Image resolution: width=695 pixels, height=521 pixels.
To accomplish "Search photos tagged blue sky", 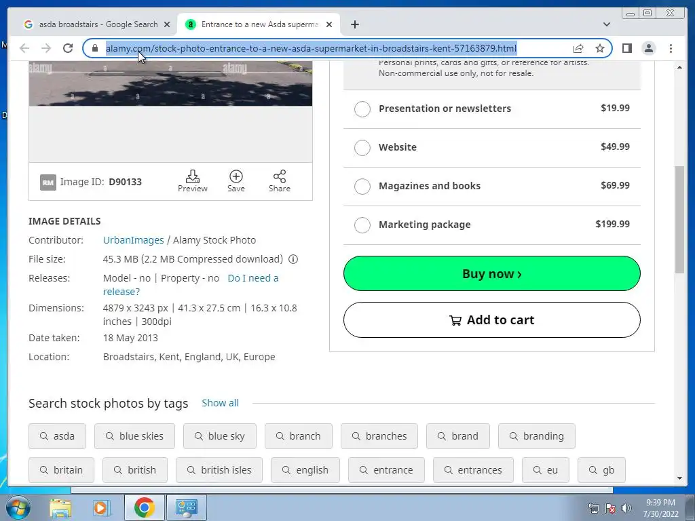I will [220, 436].
